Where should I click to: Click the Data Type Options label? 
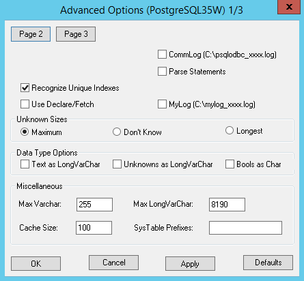[47, 153]
